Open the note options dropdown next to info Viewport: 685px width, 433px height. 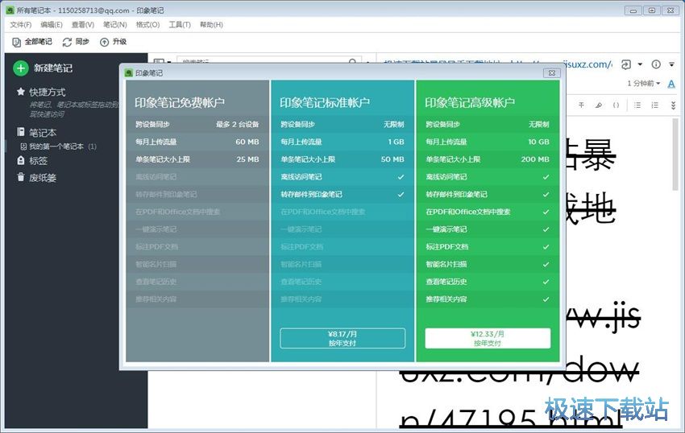671,64
